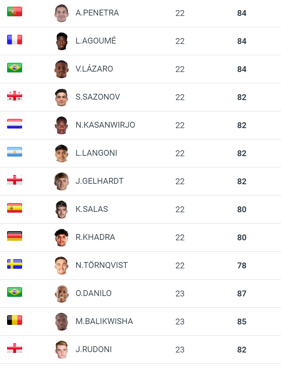Click the Netherlands flag beside N.KASANWIRJO
The height and width of the screenshot is (368, 281).
(15, 124)
